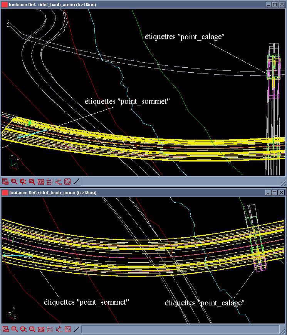The width and height of the screenshot is (287, 335).
Task: Open the red system menu icon of the bottom window
Action: point(5,192)
